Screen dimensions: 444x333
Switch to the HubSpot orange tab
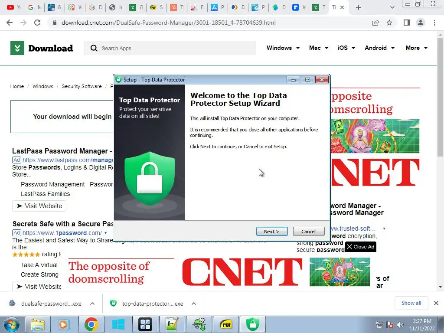[177, 7]
